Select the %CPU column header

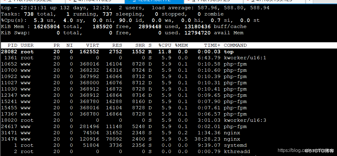click(x=165, y=45)
